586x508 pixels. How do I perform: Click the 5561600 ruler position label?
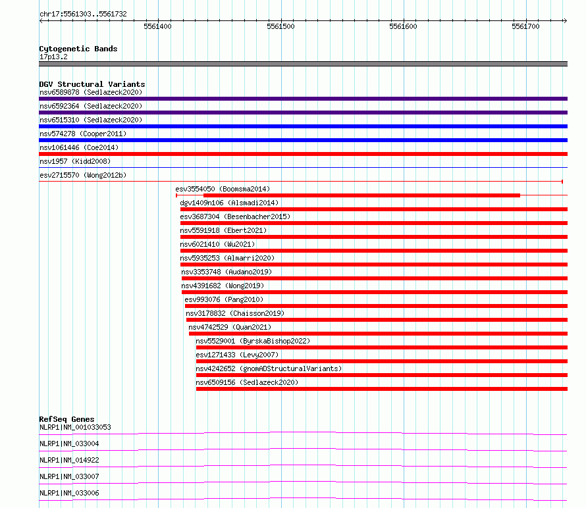coord(403,26)
